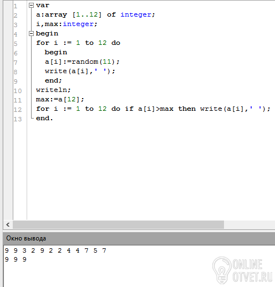Click the empty scrollbar track right of thumb

tap(249, 225)
